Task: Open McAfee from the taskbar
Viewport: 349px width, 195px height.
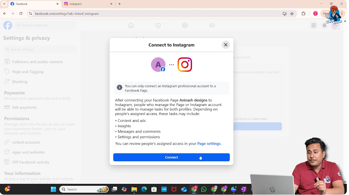Action: [x=174, y=189]
